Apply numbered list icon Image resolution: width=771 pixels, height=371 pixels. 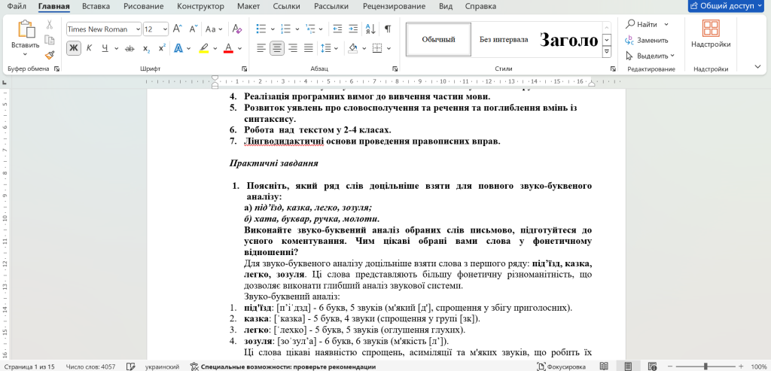pyautogui.click(x=285, y=29)
